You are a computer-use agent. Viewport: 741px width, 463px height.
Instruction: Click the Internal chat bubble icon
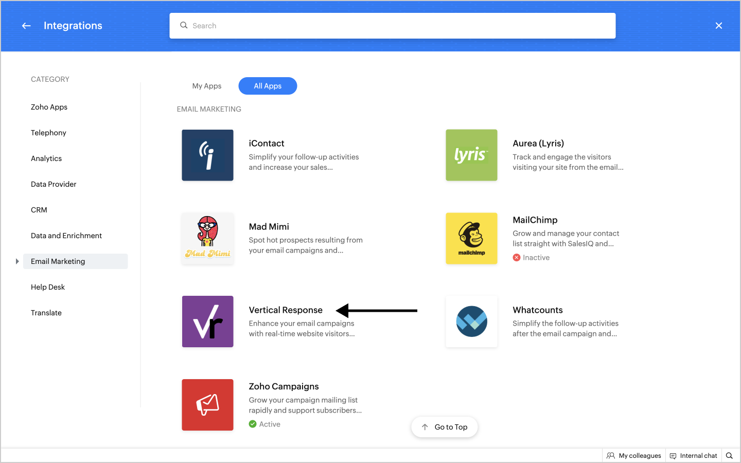click(x=673, y=456)
